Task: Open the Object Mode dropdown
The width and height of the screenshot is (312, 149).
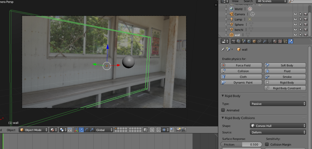Action: pos(34,130)
